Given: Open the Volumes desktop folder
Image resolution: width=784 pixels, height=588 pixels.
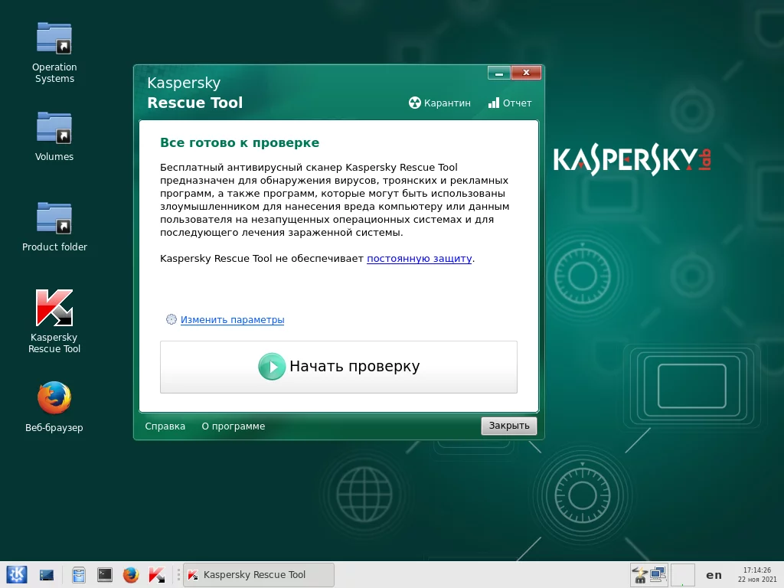Looking at the screenshot, I should tap(54, 136).
